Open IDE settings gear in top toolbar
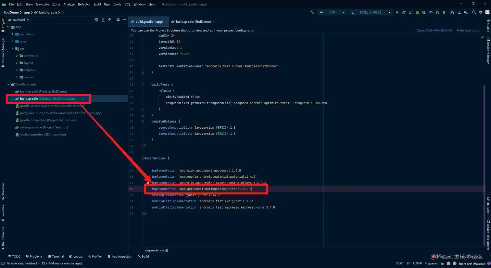The image size is (491, 268). pos(481,12)
